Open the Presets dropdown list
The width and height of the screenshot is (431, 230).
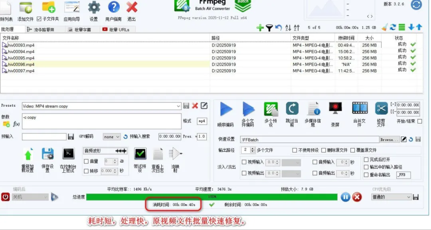pyautogui.click(x=178, y=106)
